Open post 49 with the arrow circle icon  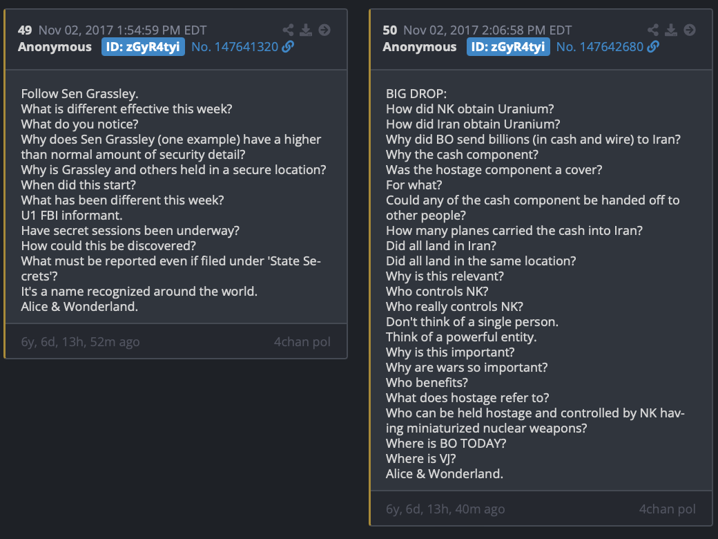(x=324, y=30)
